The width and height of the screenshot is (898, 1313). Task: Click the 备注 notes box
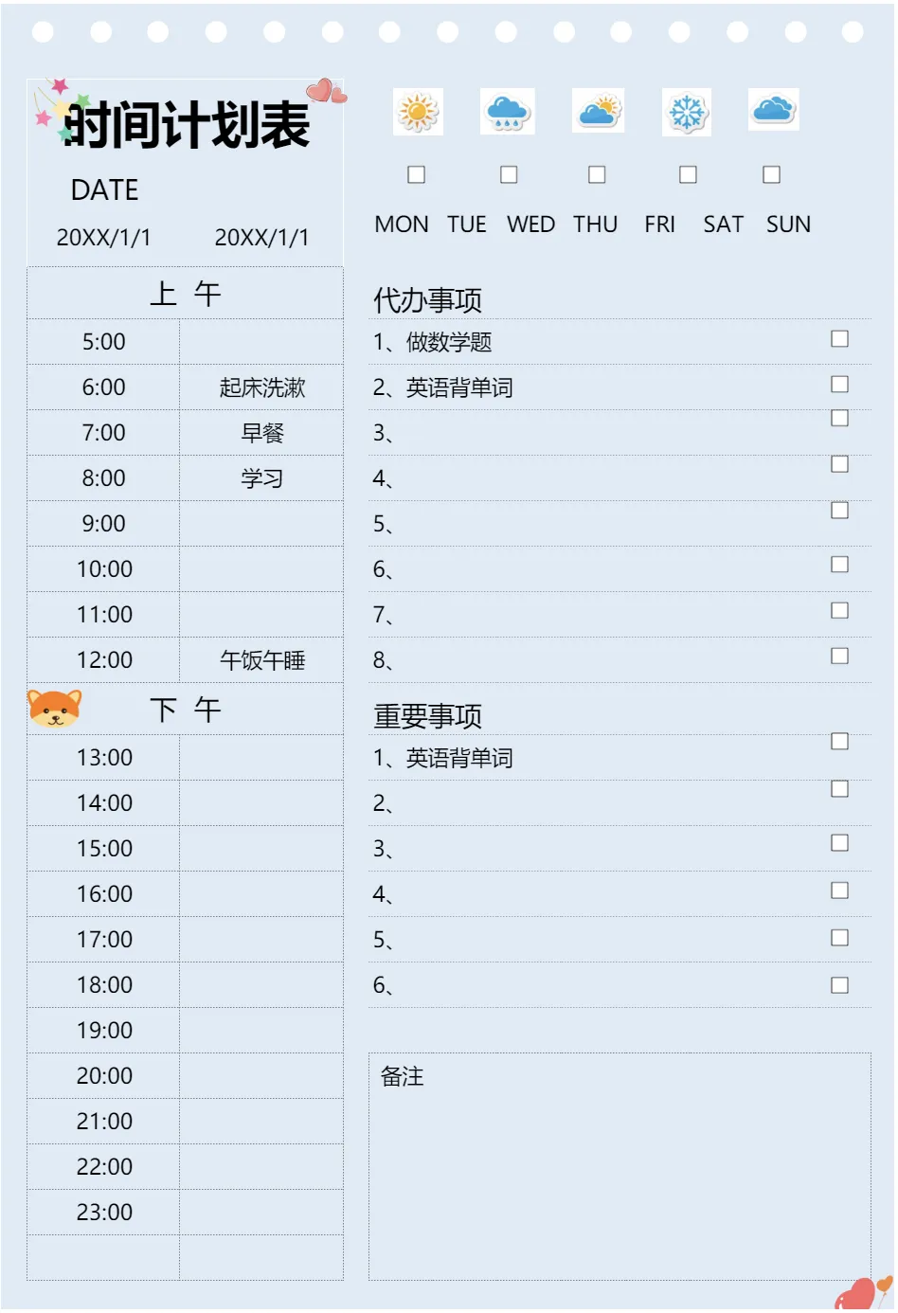pyautogui.click(x=620, y=1166)
